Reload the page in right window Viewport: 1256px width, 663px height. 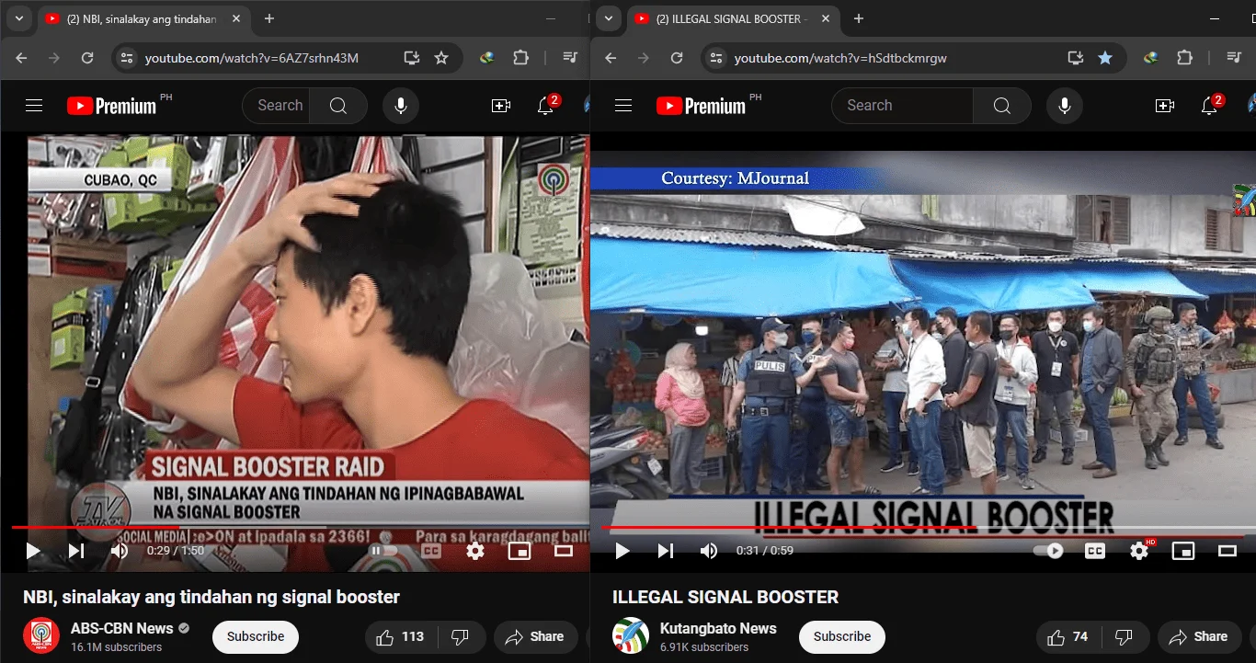pos(677,58)
